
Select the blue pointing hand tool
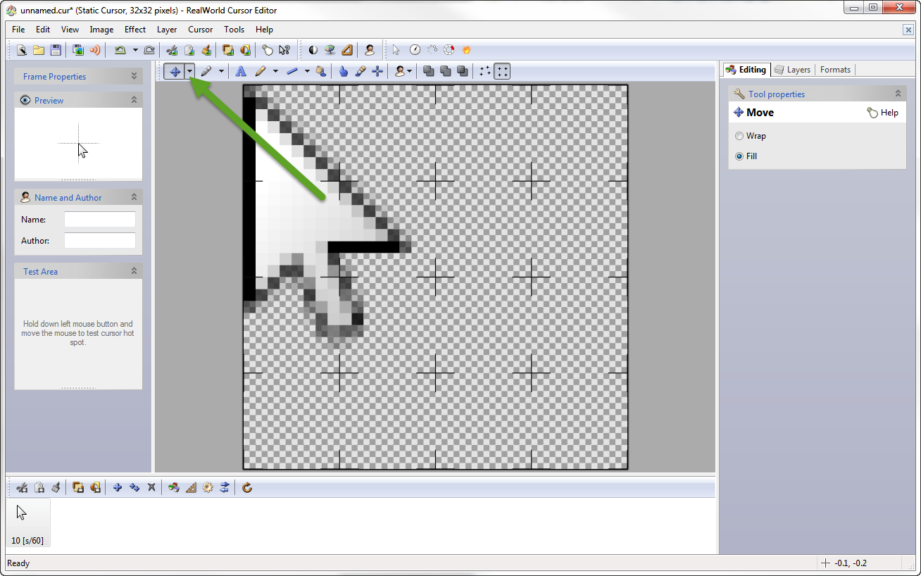click(x=344, y=71)
